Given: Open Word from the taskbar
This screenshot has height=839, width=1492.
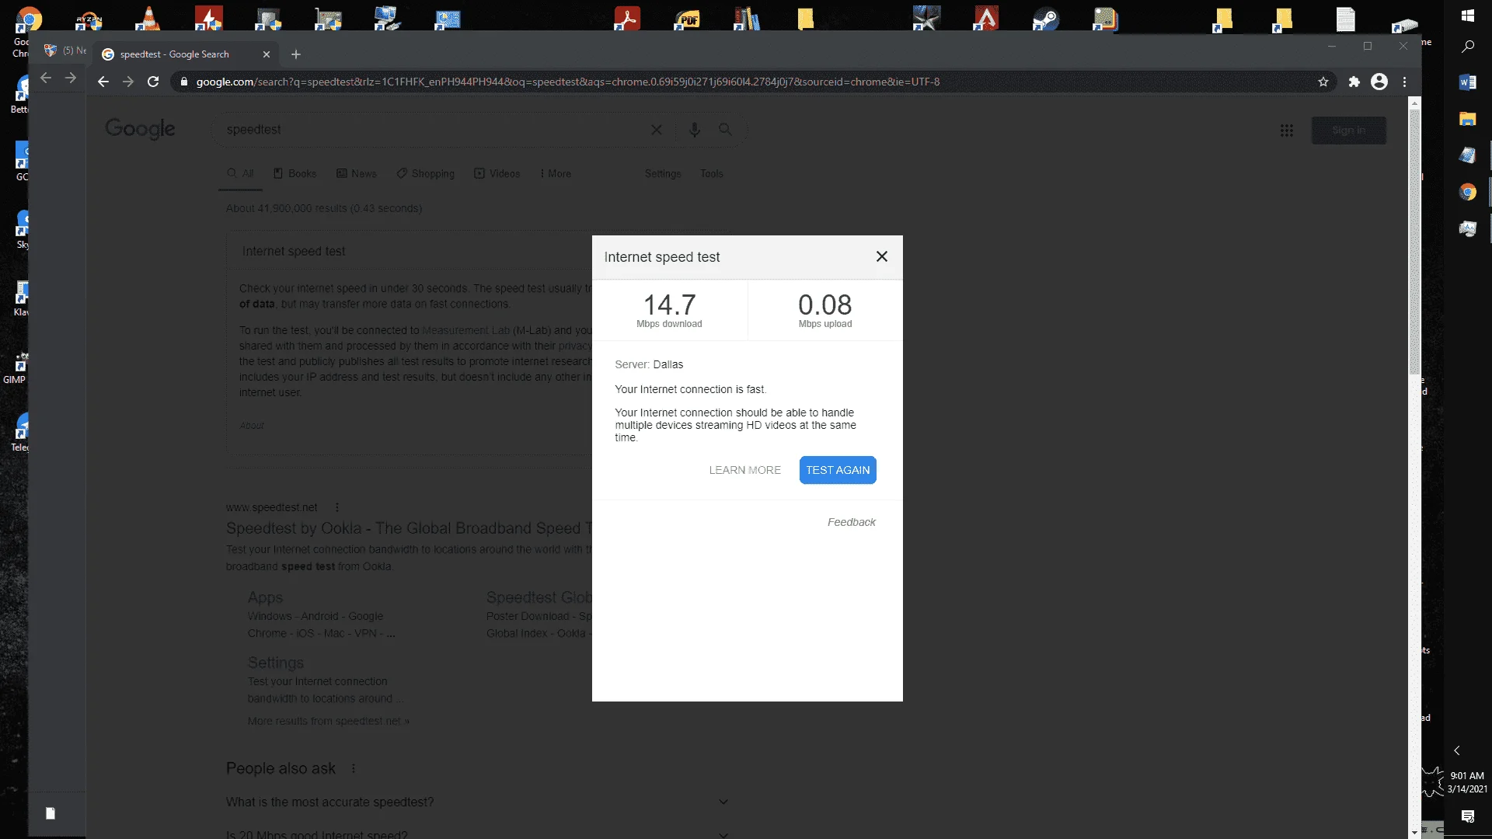Looking at the screenshot, I should (1467, 82).
